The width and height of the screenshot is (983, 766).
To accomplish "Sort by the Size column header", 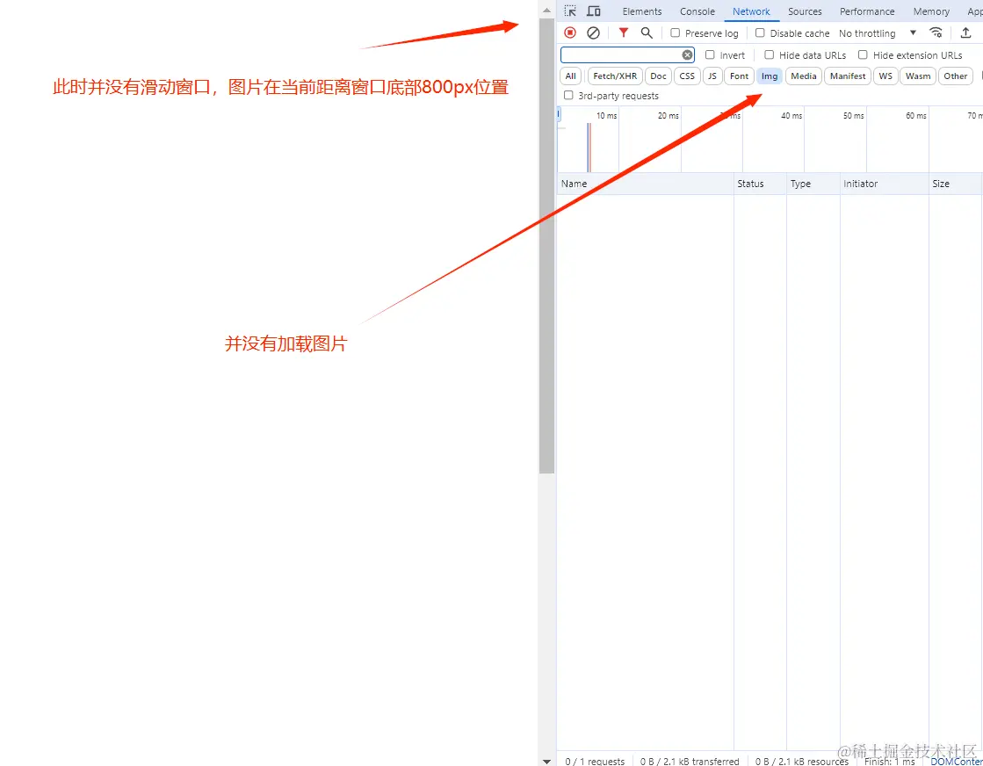I will (x=956, y=184).
